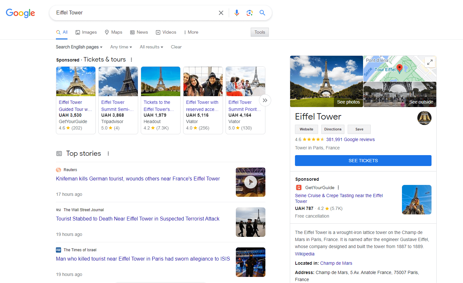Screen dimensions: 463x283
Task: Open the Seine Cruise ad image
Action: 417,200
